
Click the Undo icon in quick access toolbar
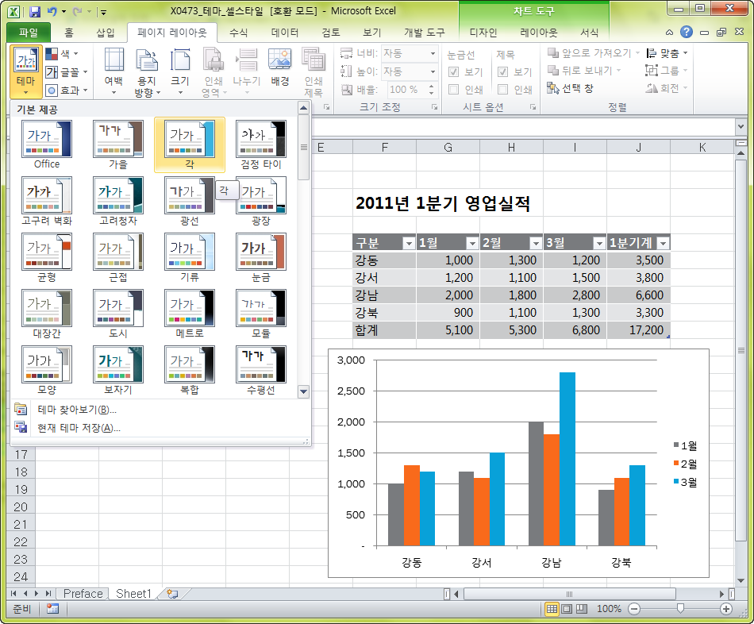point(52,12)
